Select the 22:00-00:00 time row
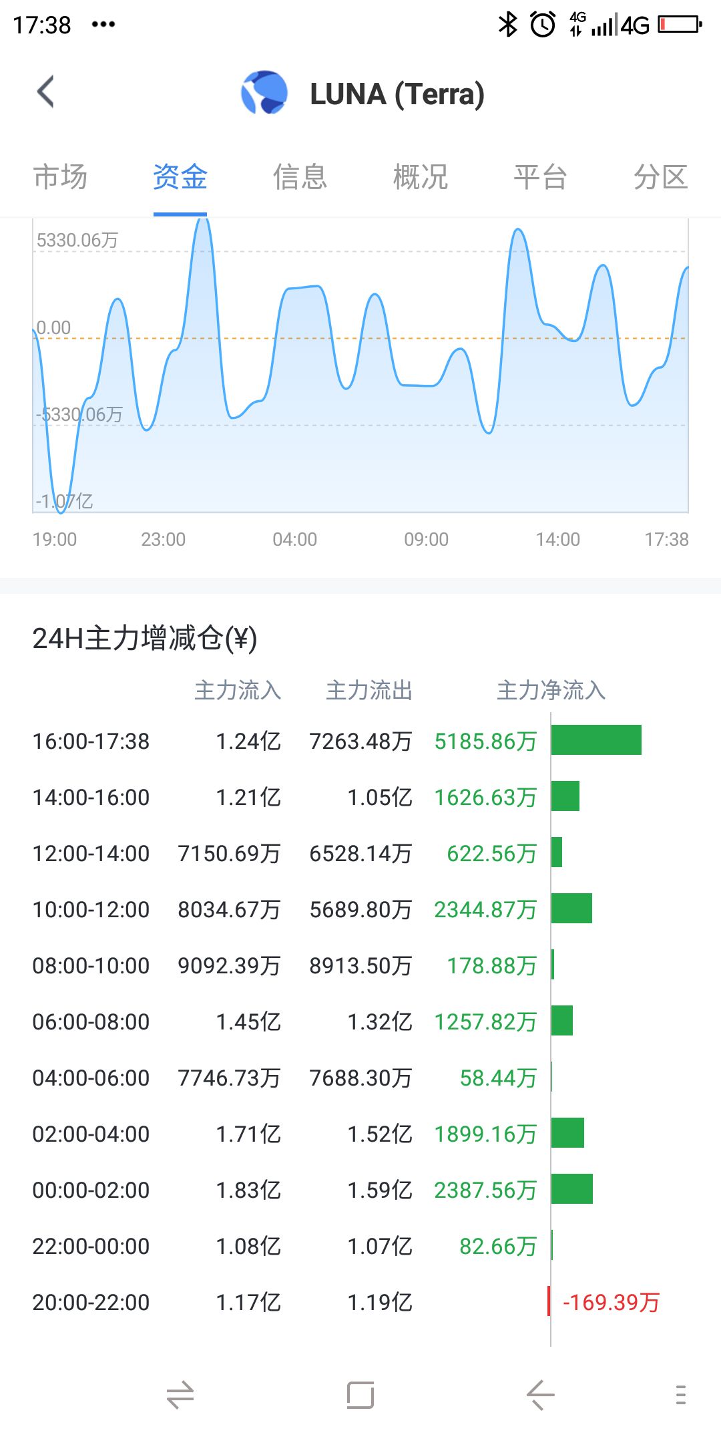721x1443 pixels. 360,1246
